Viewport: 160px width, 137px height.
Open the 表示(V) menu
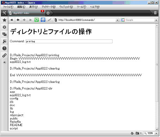[33, 7]
